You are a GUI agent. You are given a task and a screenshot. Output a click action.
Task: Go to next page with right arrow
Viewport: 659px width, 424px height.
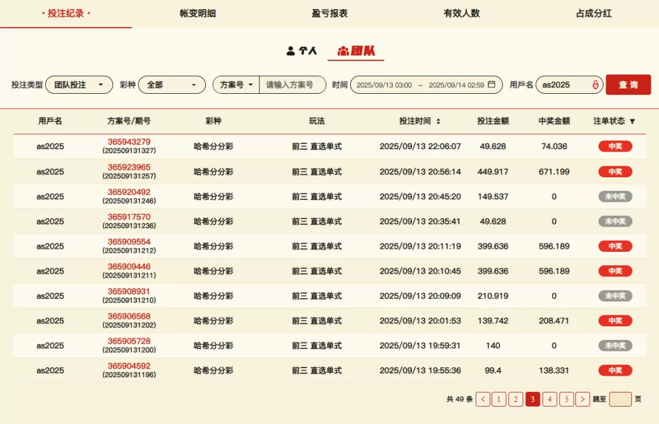582,399
